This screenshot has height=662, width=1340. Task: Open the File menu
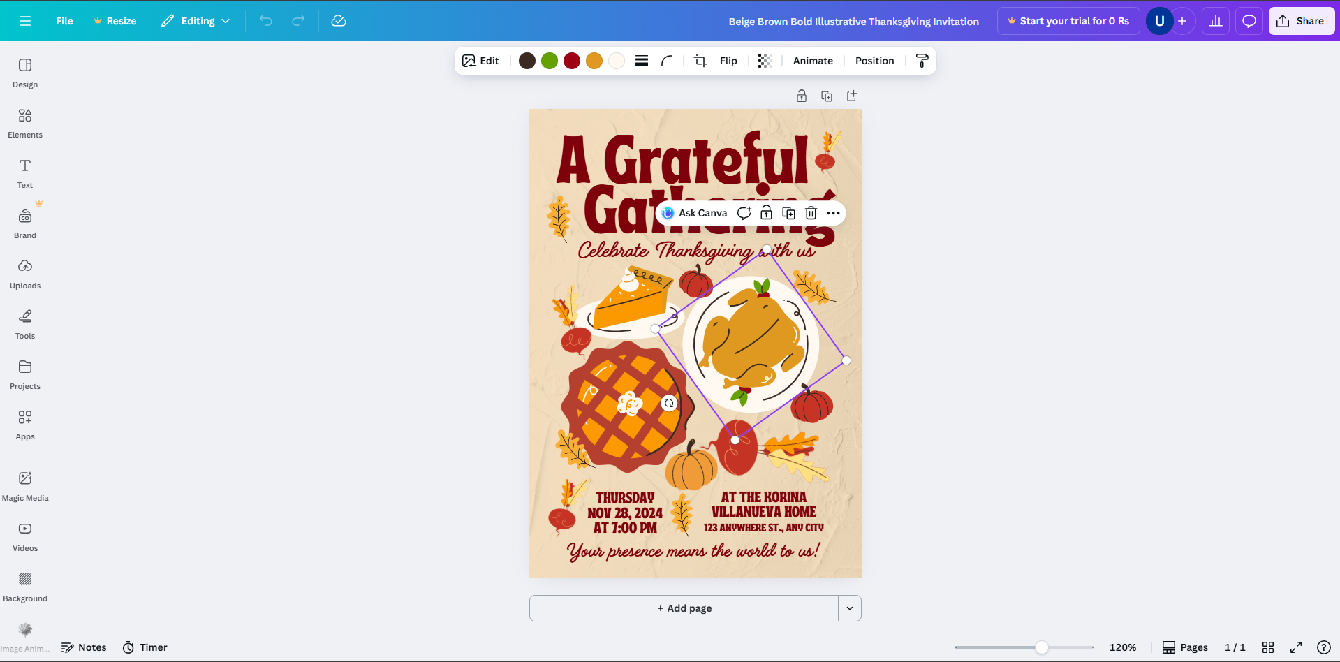64,21
